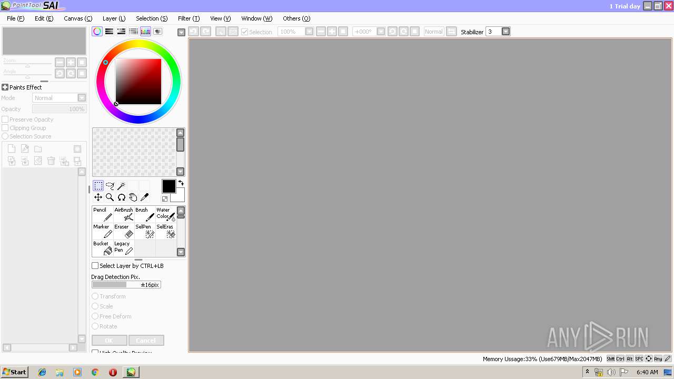674x379 pixels.
Task: Toggle the RGB slider panel
Action: point(109,32)
